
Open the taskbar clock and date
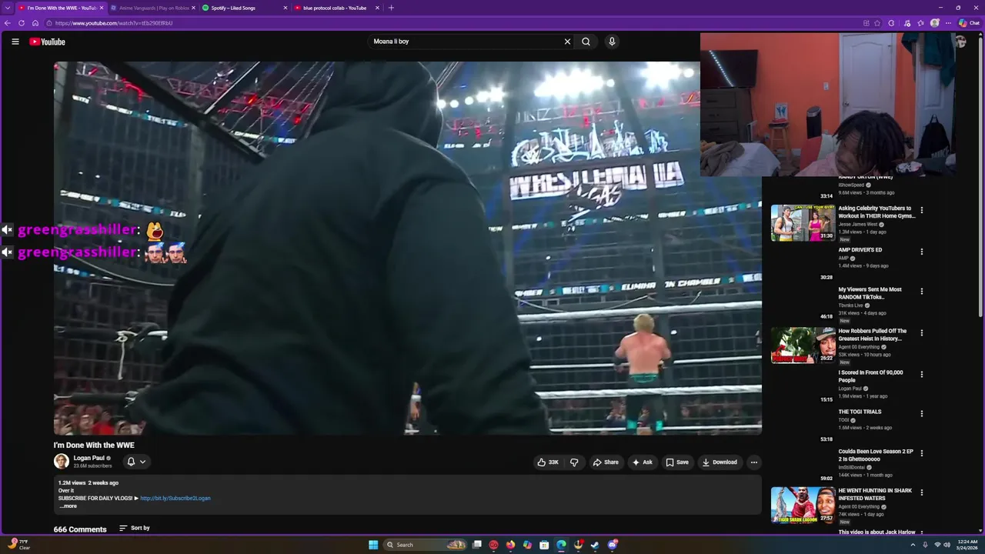click(967, 545)
